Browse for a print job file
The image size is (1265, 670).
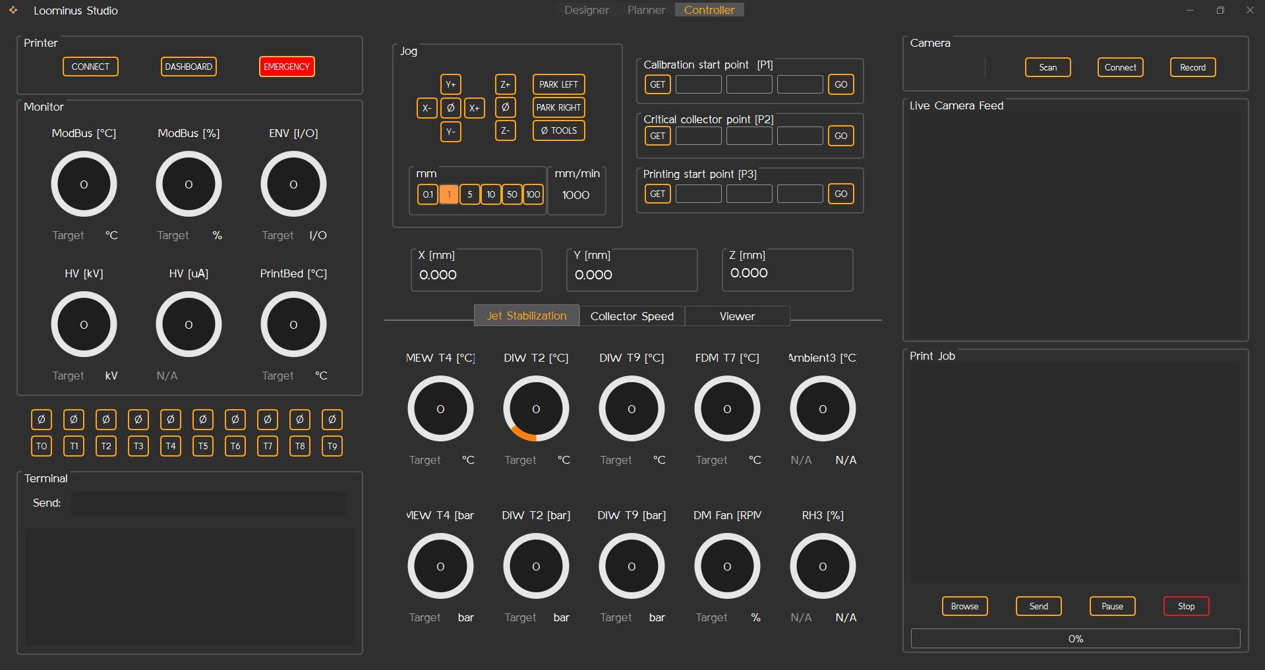tap(965, 606)
